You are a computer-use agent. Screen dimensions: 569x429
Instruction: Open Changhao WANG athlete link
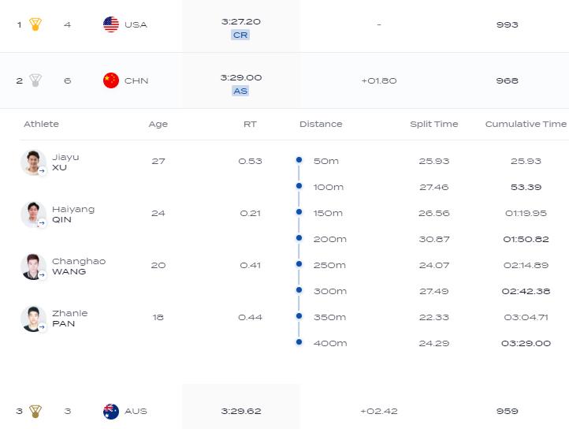[x=79, y=267]
